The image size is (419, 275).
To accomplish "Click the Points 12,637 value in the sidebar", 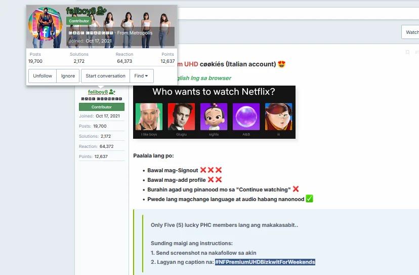I will pyautogui.click(x=101, y=156).
